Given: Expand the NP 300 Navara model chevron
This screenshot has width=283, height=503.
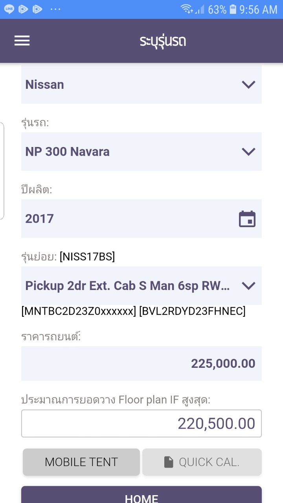Looking at the screenshot, I should [x=248, y=152].
